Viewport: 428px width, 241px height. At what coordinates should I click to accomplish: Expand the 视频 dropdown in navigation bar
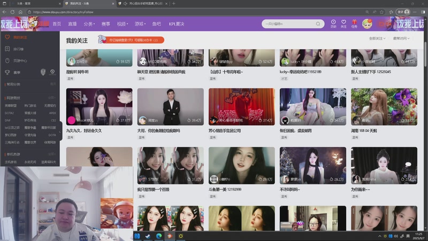(x=123, y=24)
